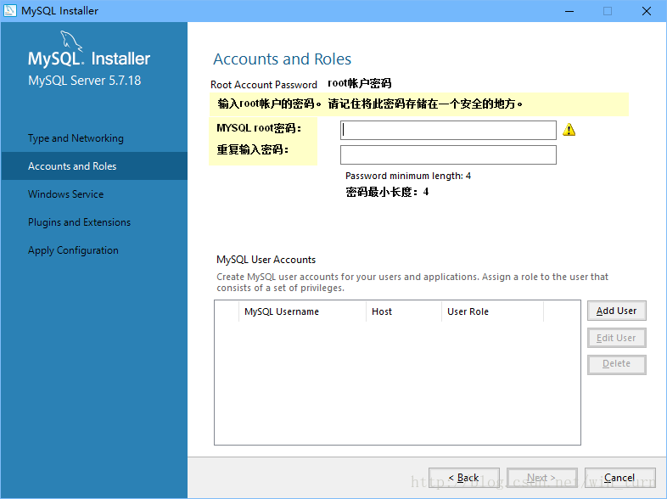Focus the MySQL root password field

pos(448,130)
